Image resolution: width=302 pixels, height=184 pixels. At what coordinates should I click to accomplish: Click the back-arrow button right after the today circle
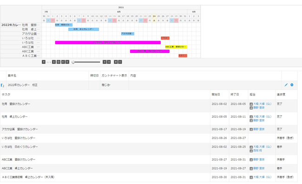coord(63,62)
